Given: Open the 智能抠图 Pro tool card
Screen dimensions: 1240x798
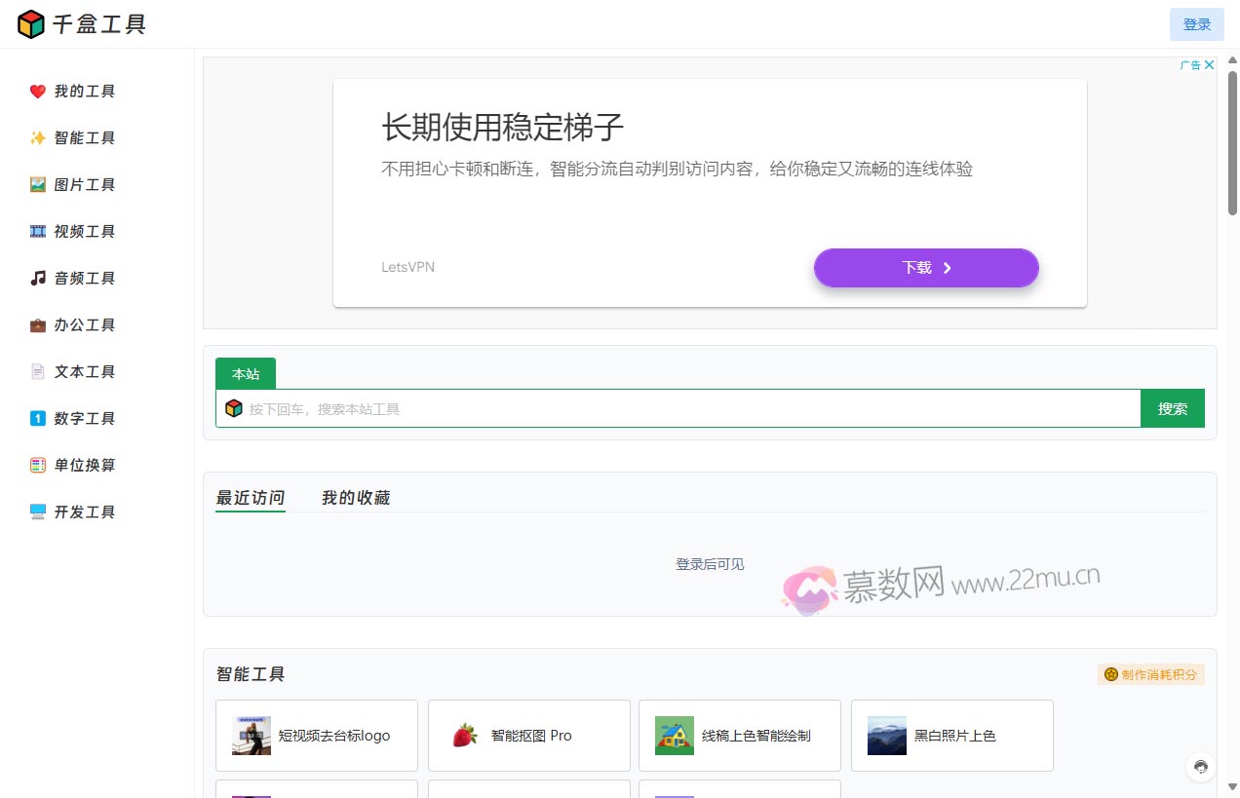Looking at the screenshot, I should pyautogui.click(x=528, y=736).
